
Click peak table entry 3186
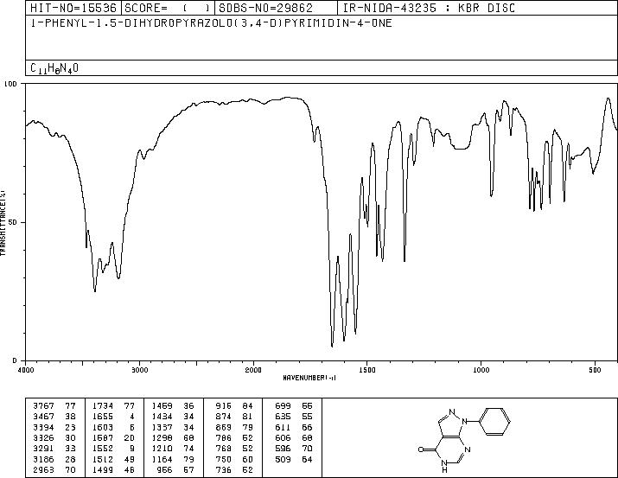(x=43, y=459)
